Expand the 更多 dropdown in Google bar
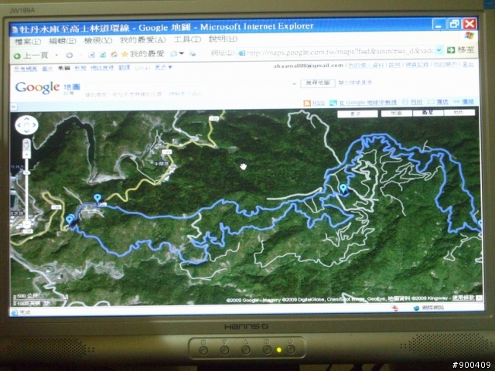 pyautogui.click(x=163, y=67)
